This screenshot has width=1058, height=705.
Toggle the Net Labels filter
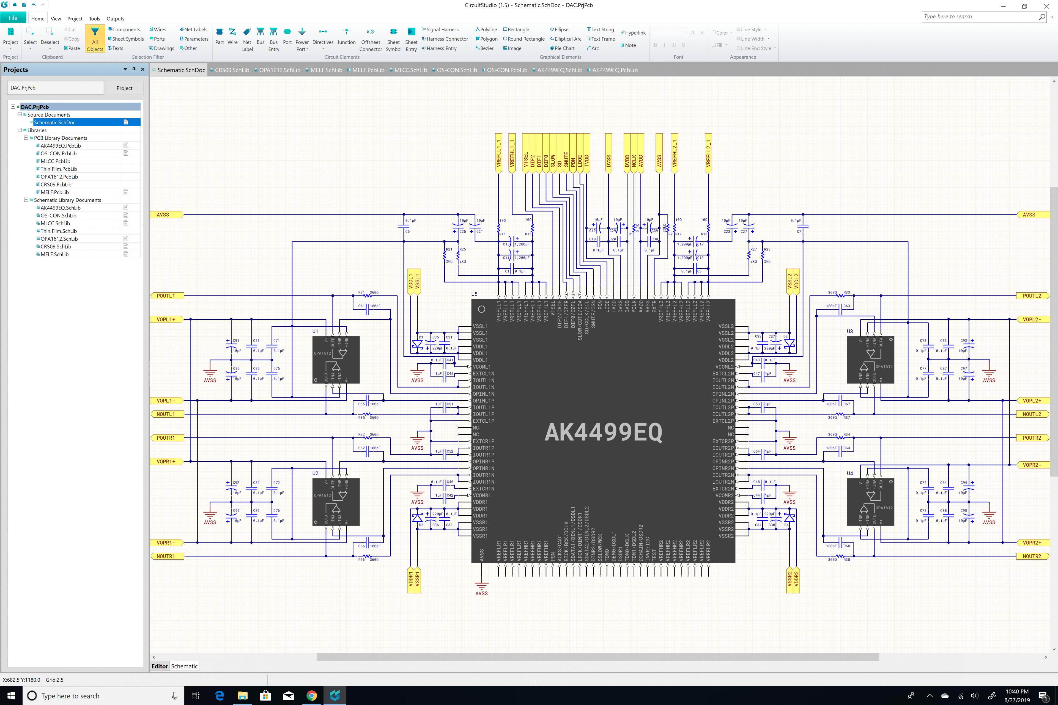coord(193,29)
